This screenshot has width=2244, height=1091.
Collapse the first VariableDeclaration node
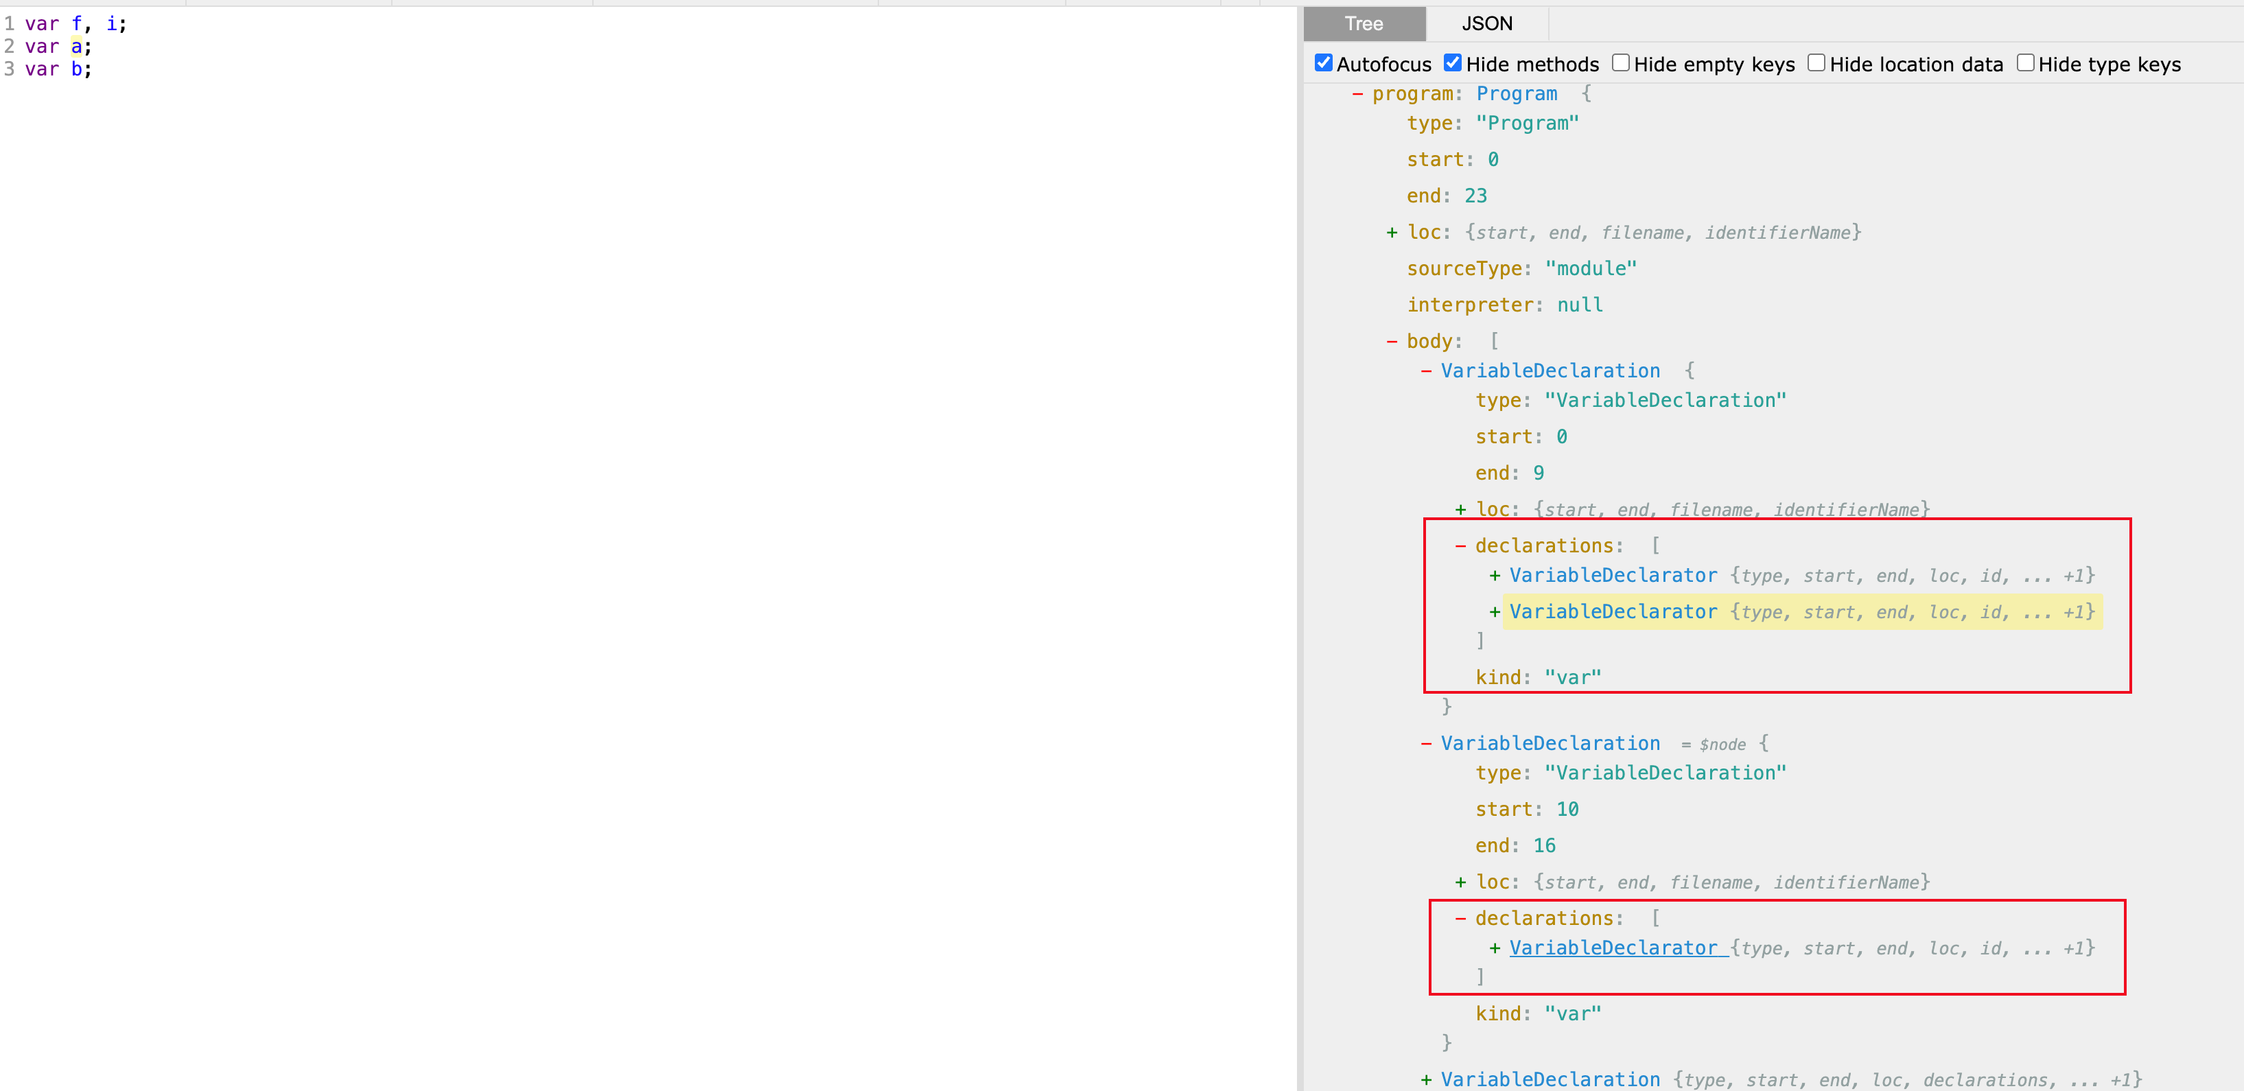(x=1426, y=371)
